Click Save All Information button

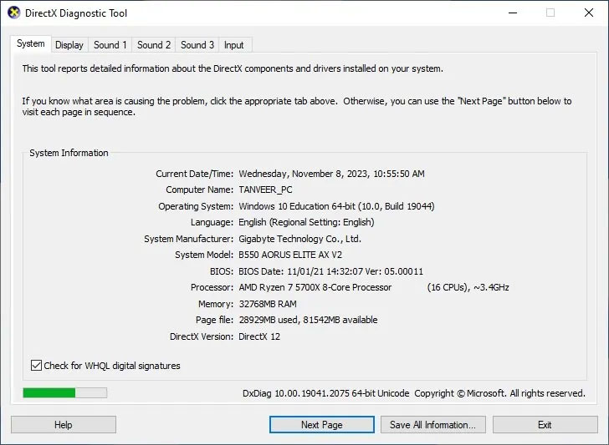tap(433, 425)
